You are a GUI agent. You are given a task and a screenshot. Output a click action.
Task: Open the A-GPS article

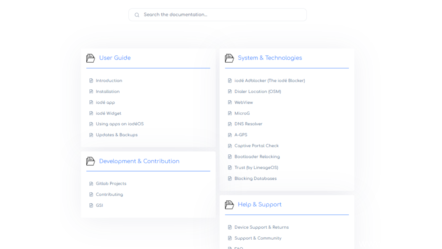pos(241,135)
